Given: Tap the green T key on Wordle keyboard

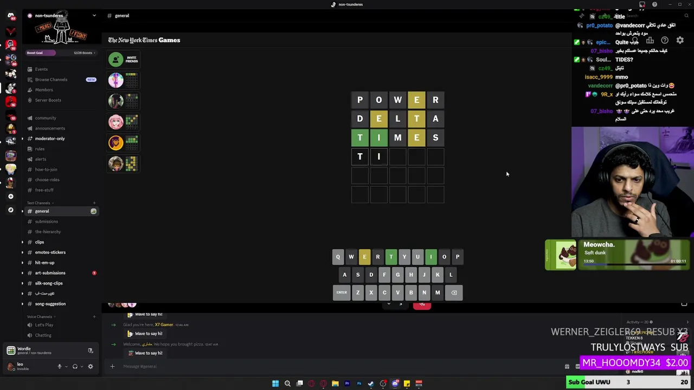Looking at the screenshot, I should 391,257.
